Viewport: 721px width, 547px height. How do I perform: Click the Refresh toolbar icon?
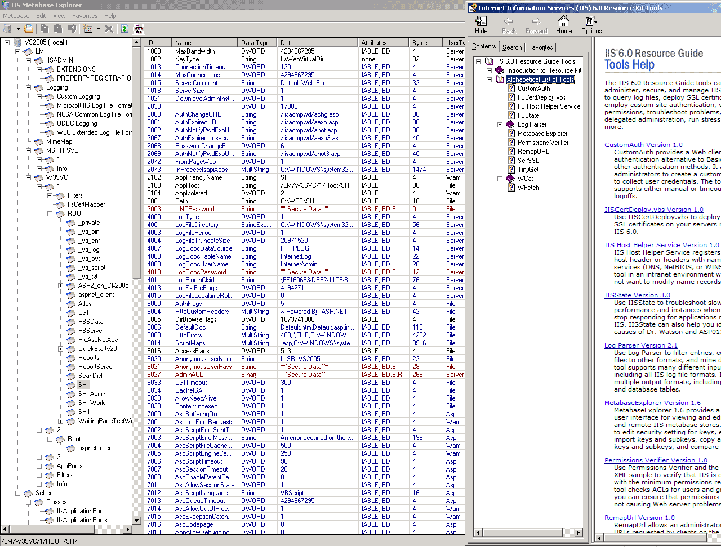coord(124,29)
